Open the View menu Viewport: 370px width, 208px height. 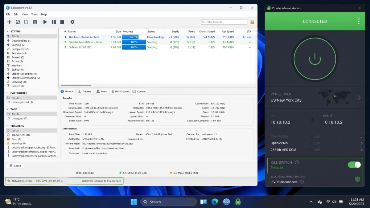click(25, 14)
